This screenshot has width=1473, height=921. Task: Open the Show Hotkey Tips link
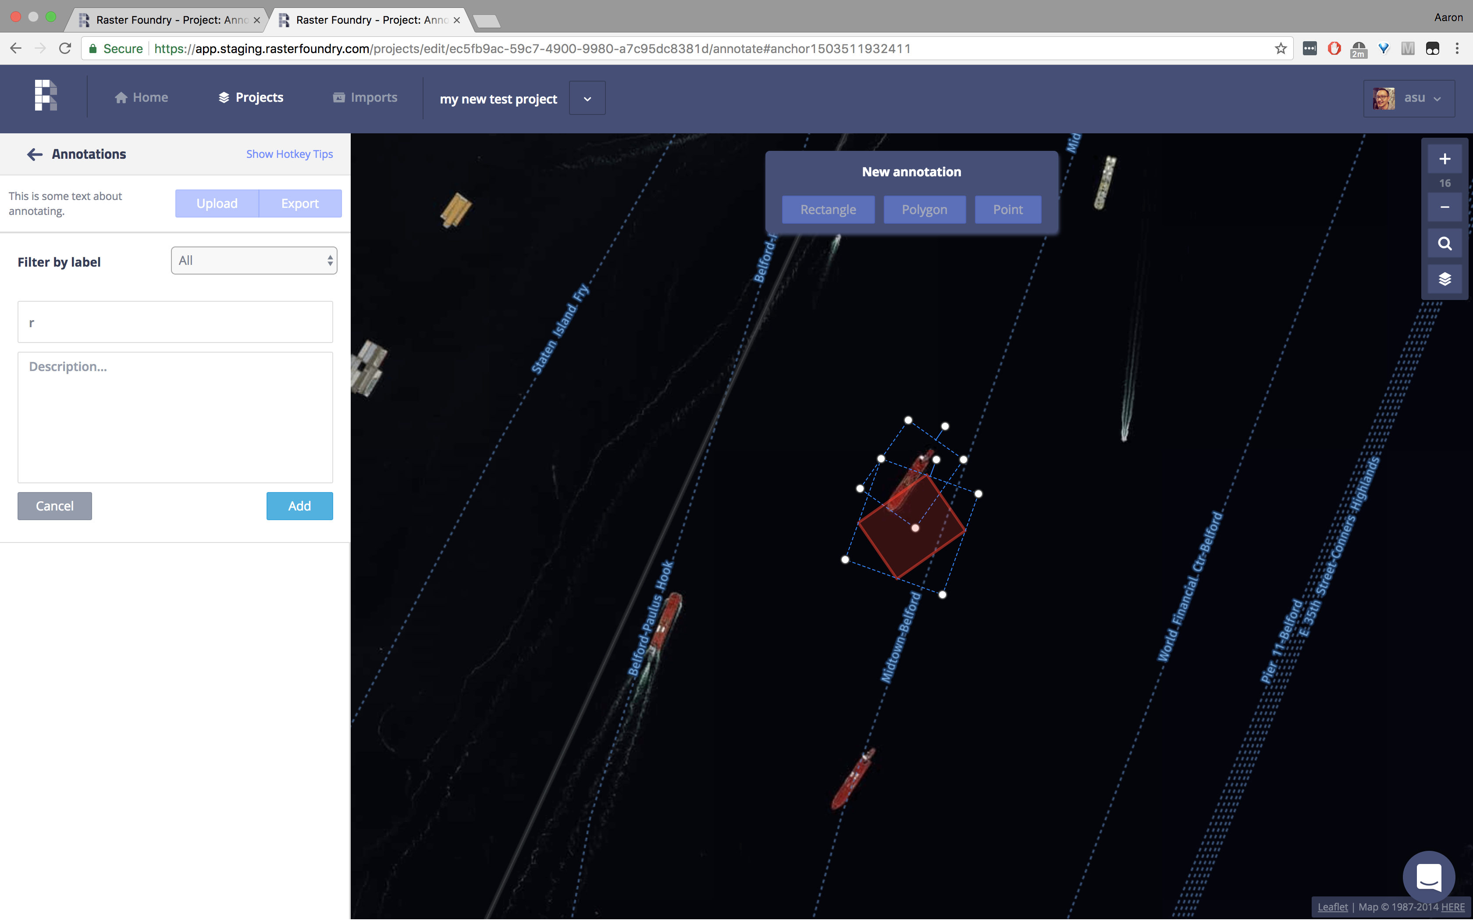289,153
